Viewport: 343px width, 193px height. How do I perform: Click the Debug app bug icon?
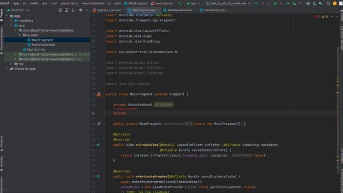275,4
